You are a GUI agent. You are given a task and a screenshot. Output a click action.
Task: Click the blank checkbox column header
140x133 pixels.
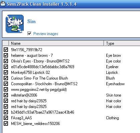[x=6, y=43]
